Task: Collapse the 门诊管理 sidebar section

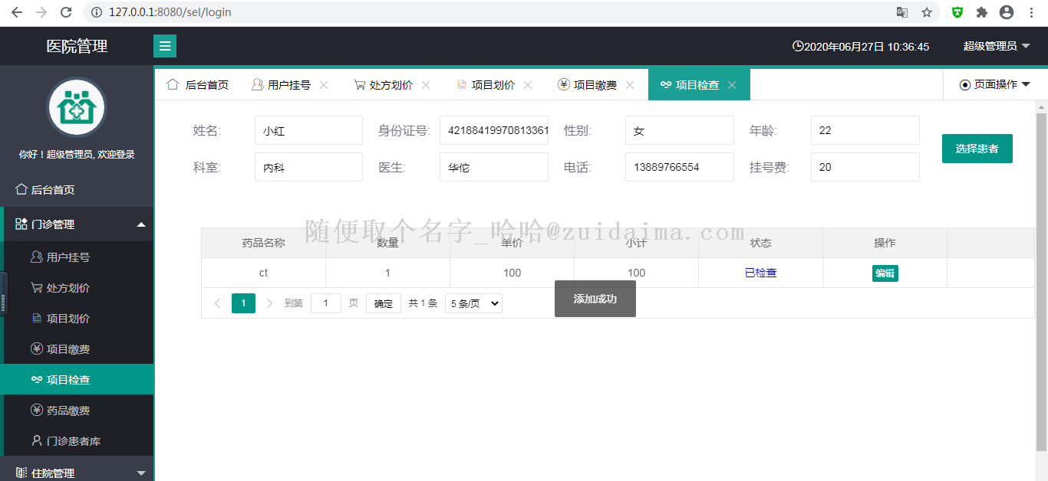Action: [x=77, y=224]
